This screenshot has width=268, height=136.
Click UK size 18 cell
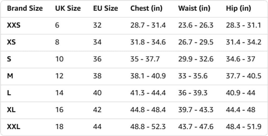(59, 127)
